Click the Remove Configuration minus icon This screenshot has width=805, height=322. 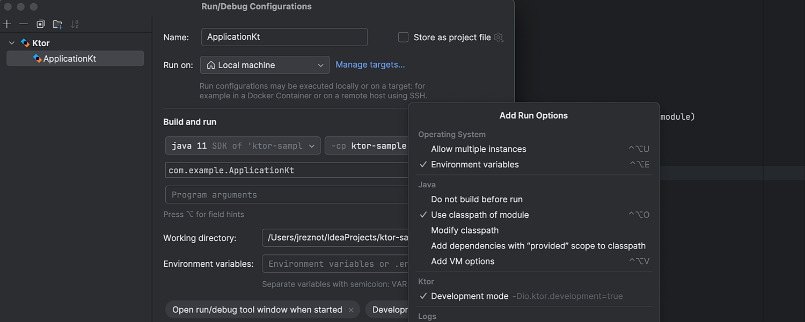(24, 24)
